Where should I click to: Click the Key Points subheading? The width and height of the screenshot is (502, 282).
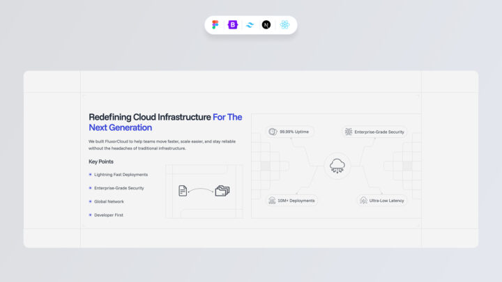101,162
